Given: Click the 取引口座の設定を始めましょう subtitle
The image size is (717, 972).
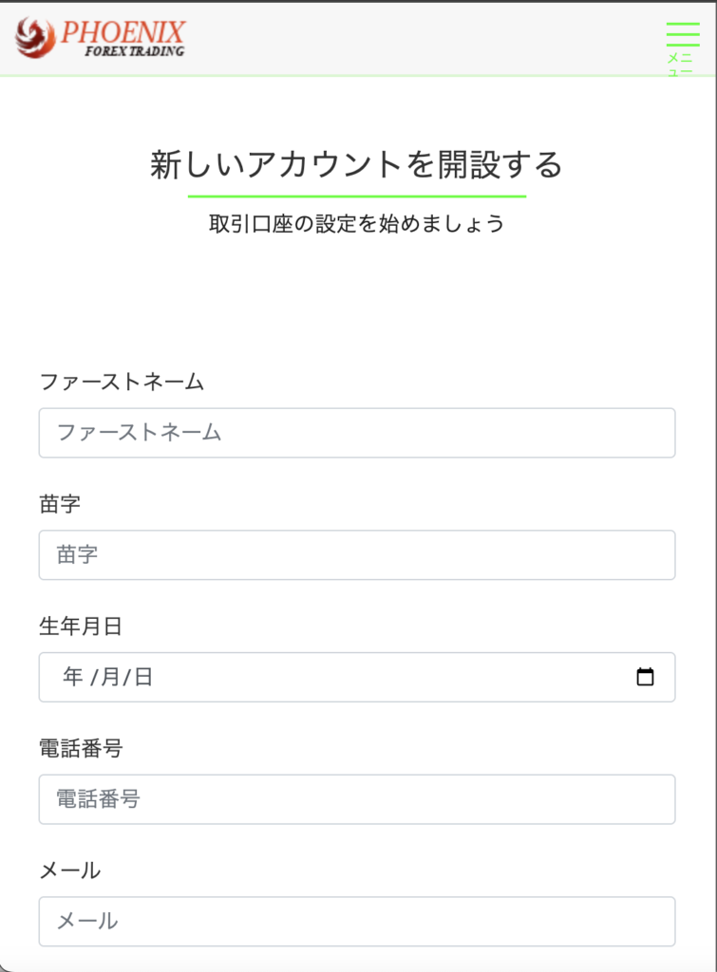Looking at the screenshot, I should click(357, 223).
